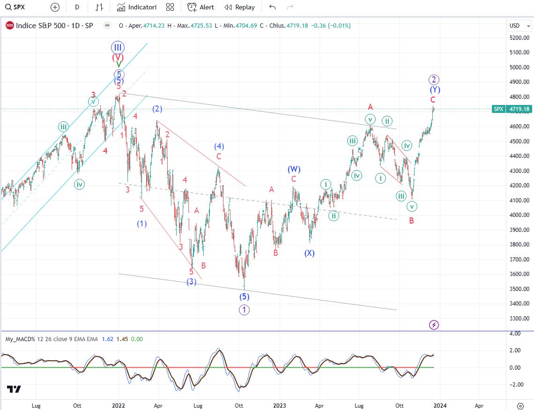Undo the last chart action
The image size is (534, 410).
(272, 7)
